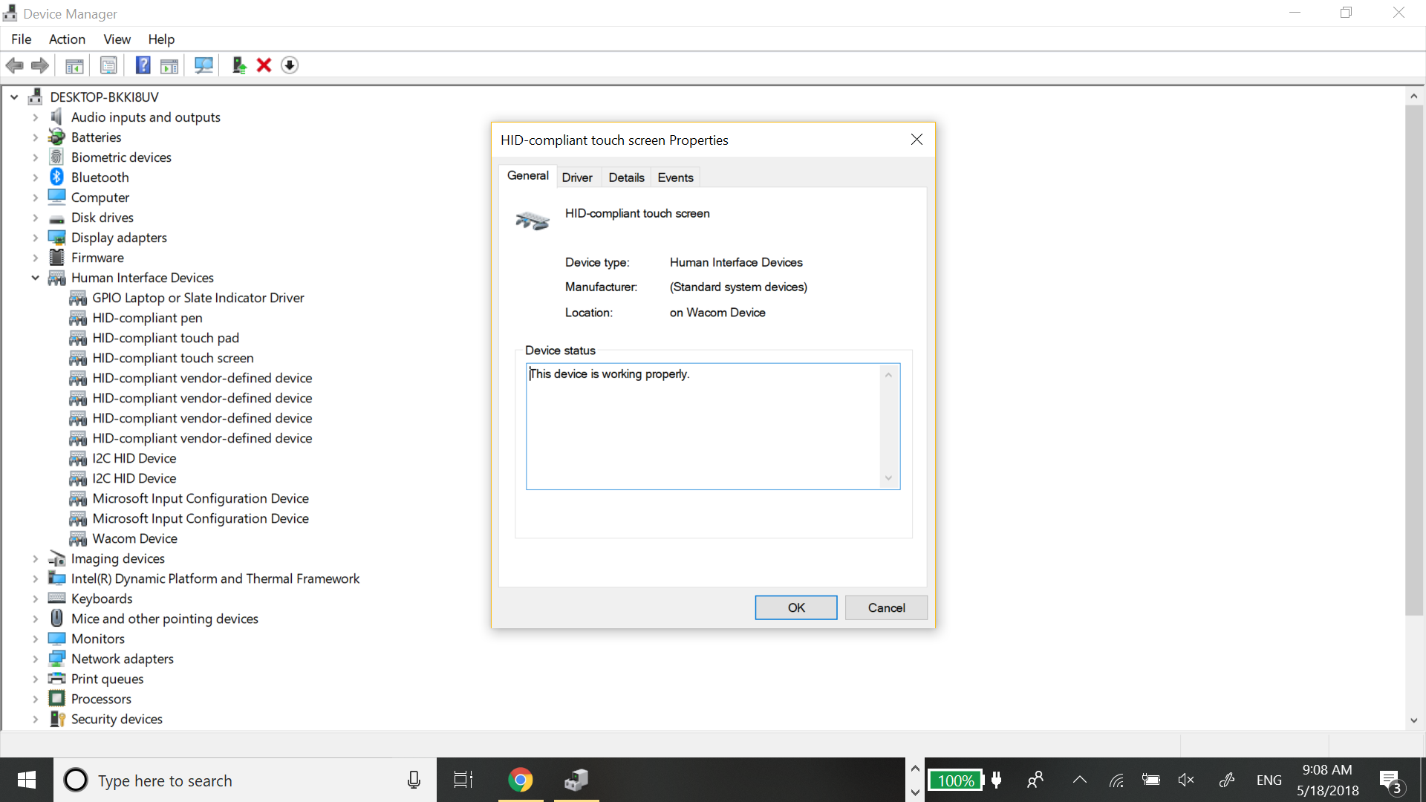This screenshot has height=802, width=1426.
Task: Click the device tree scrollbar down arrow
Action: click(1413, 720)
